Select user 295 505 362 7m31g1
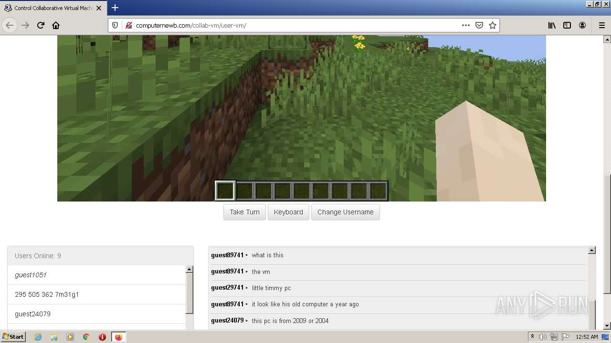The width and height of the screenshot is (611, 343). [96, 294]
